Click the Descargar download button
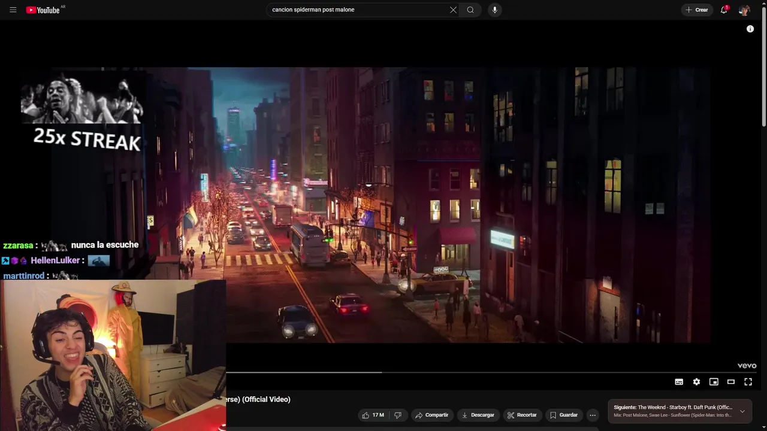Viewport: 767px width, 431px height. click(478, 415)
